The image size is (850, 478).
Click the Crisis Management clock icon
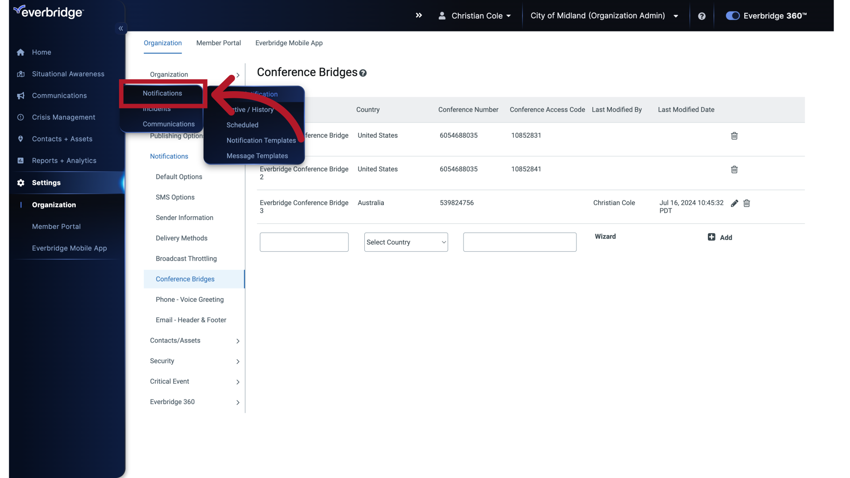pos(21,117)
